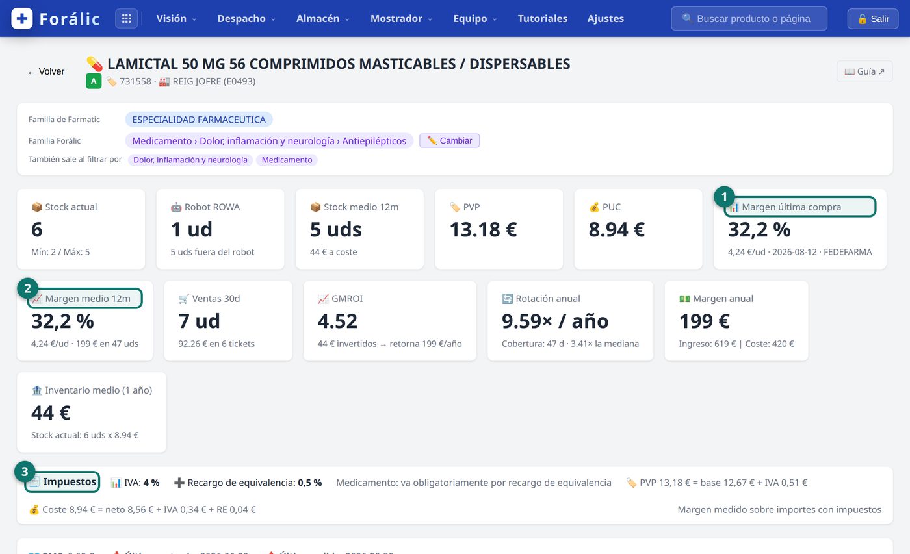Click the chart icon in Margen última compra
The height and width of the screenshot is (554, 910).
(733, 207)
